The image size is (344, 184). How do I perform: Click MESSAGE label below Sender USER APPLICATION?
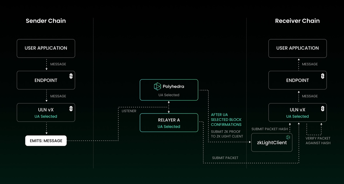[58, 64]
